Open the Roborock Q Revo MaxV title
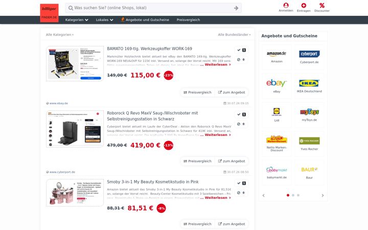368x230 pixels. (152, 116)
